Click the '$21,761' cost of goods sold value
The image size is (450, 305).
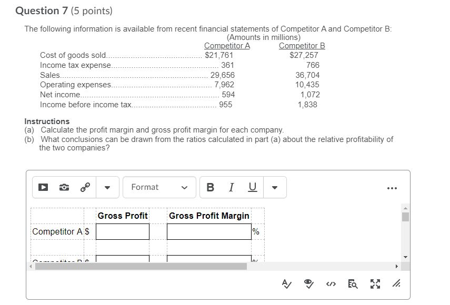pyautogui.click(x=219, y=55)
